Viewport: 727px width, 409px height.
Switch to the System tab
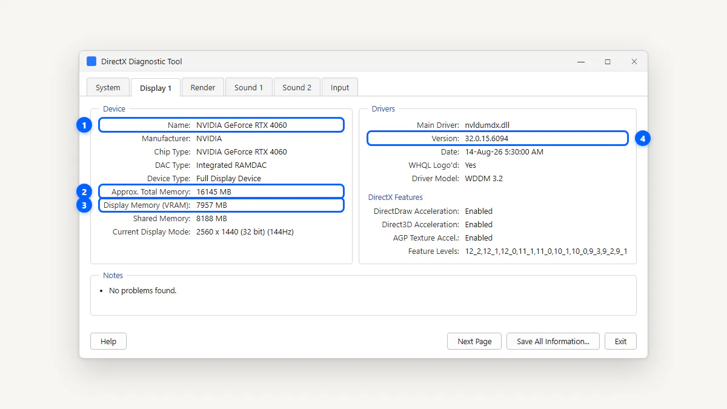108,87
